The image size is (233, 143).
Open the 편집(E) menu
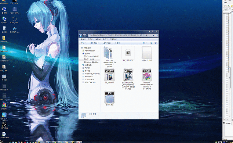91,39
